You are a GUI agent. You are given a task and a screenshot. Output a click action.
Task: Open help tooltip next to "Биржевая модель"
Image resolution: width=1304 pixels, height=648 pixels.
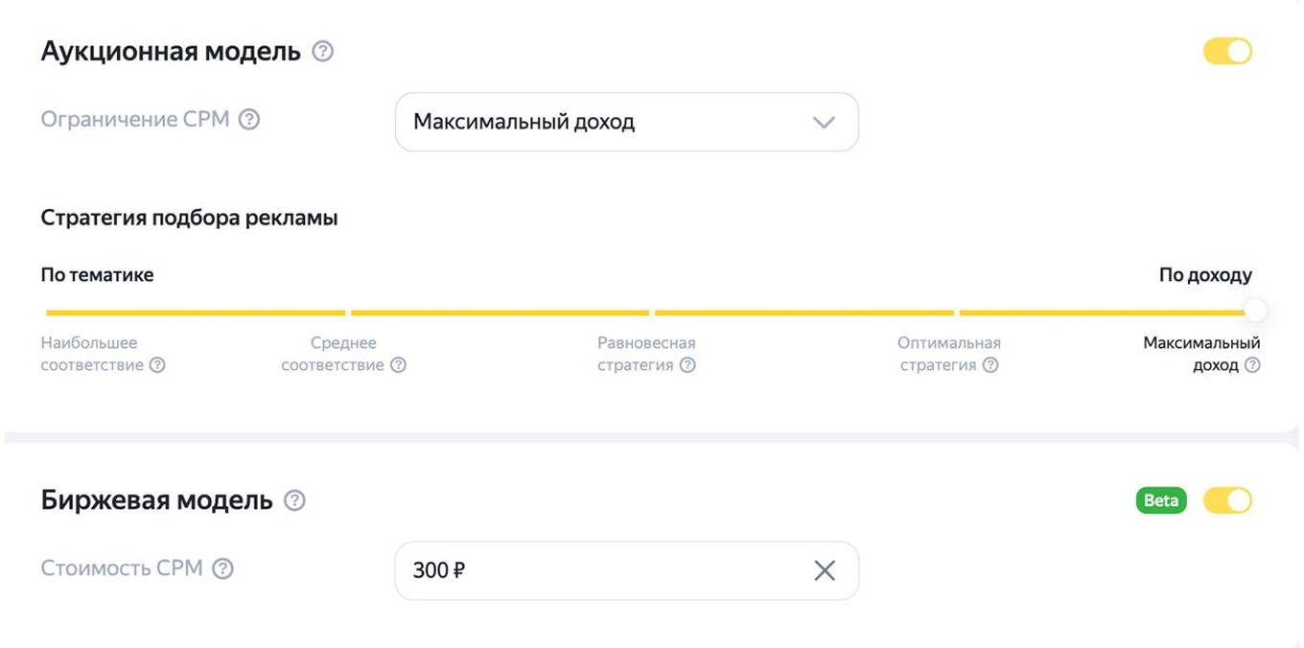[296, 500]
